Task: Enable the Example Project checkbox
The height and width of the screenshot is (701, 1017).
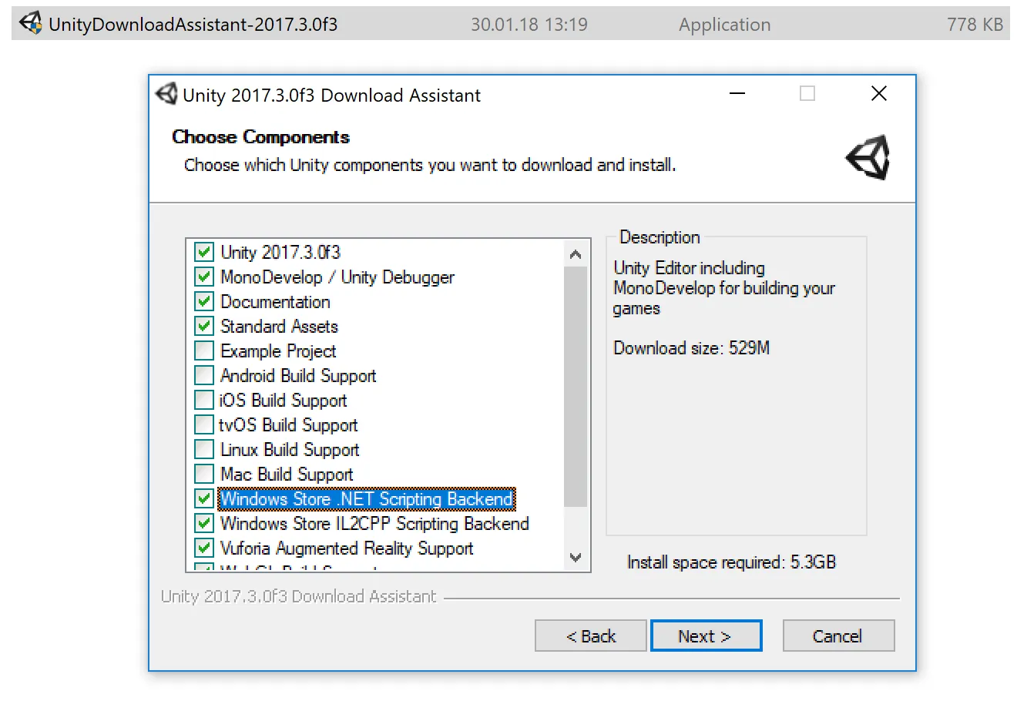Action: coord(204,350)
